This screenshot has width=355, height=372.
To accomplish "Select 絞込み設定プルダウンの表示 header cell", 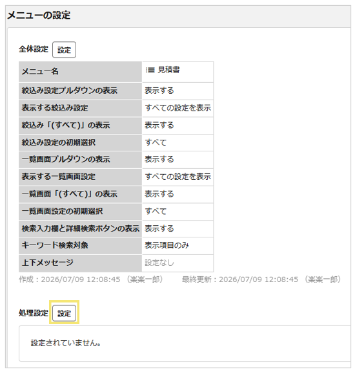I will click(80, 91).
